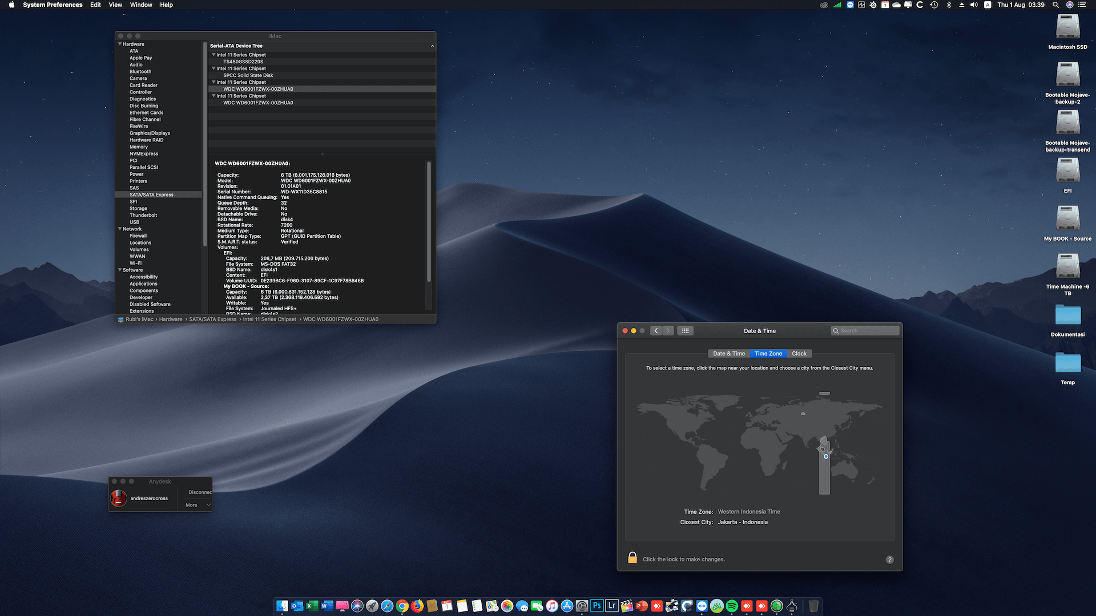The width and height of the screenshot is (1096, 616).
Task: Click the System Information sidebar scrollbar
Action: click(x=205, y=144)
